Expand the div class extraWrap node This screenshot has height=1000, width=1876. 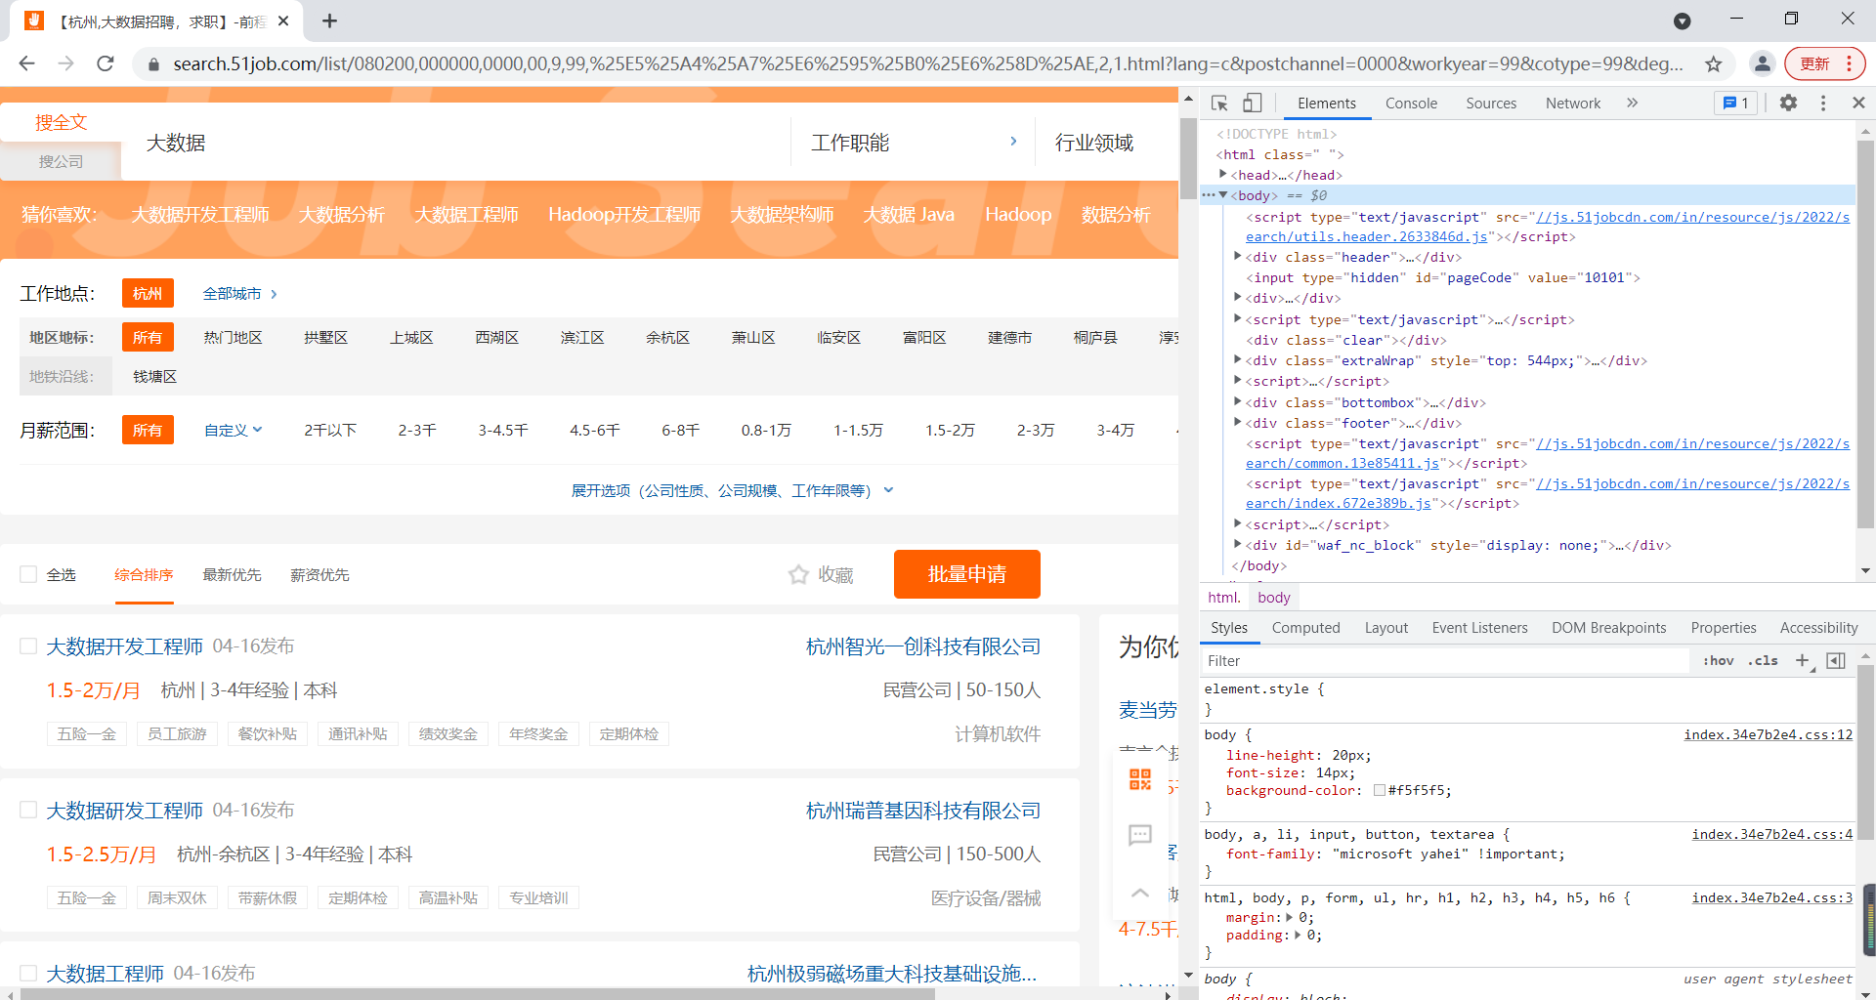1238,359
